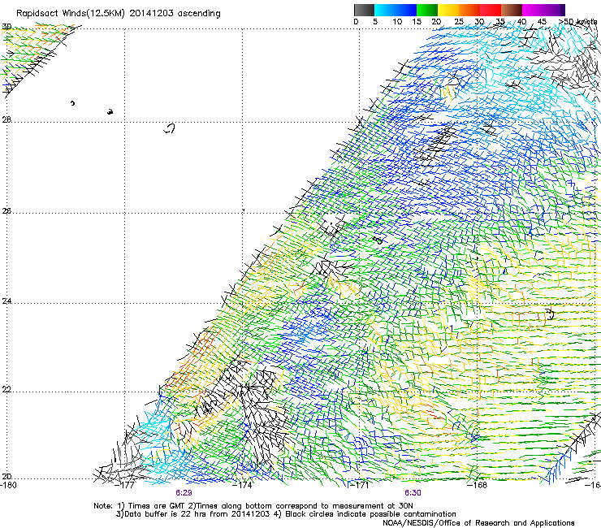Click the '35' legend scale label
601x528 pixels.
tap(500, 21)
